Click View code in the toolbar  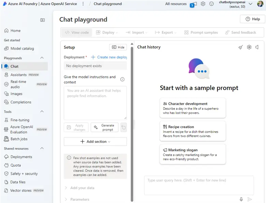77,33
